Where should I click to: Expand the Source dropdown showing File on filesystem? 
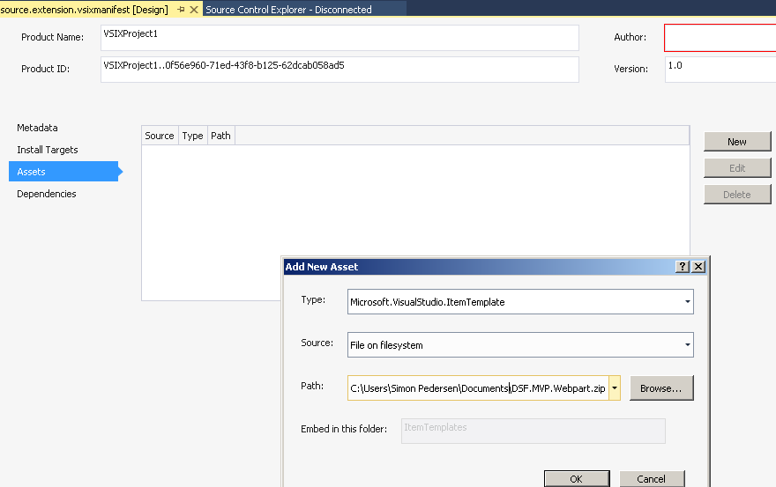coord(687,345)
